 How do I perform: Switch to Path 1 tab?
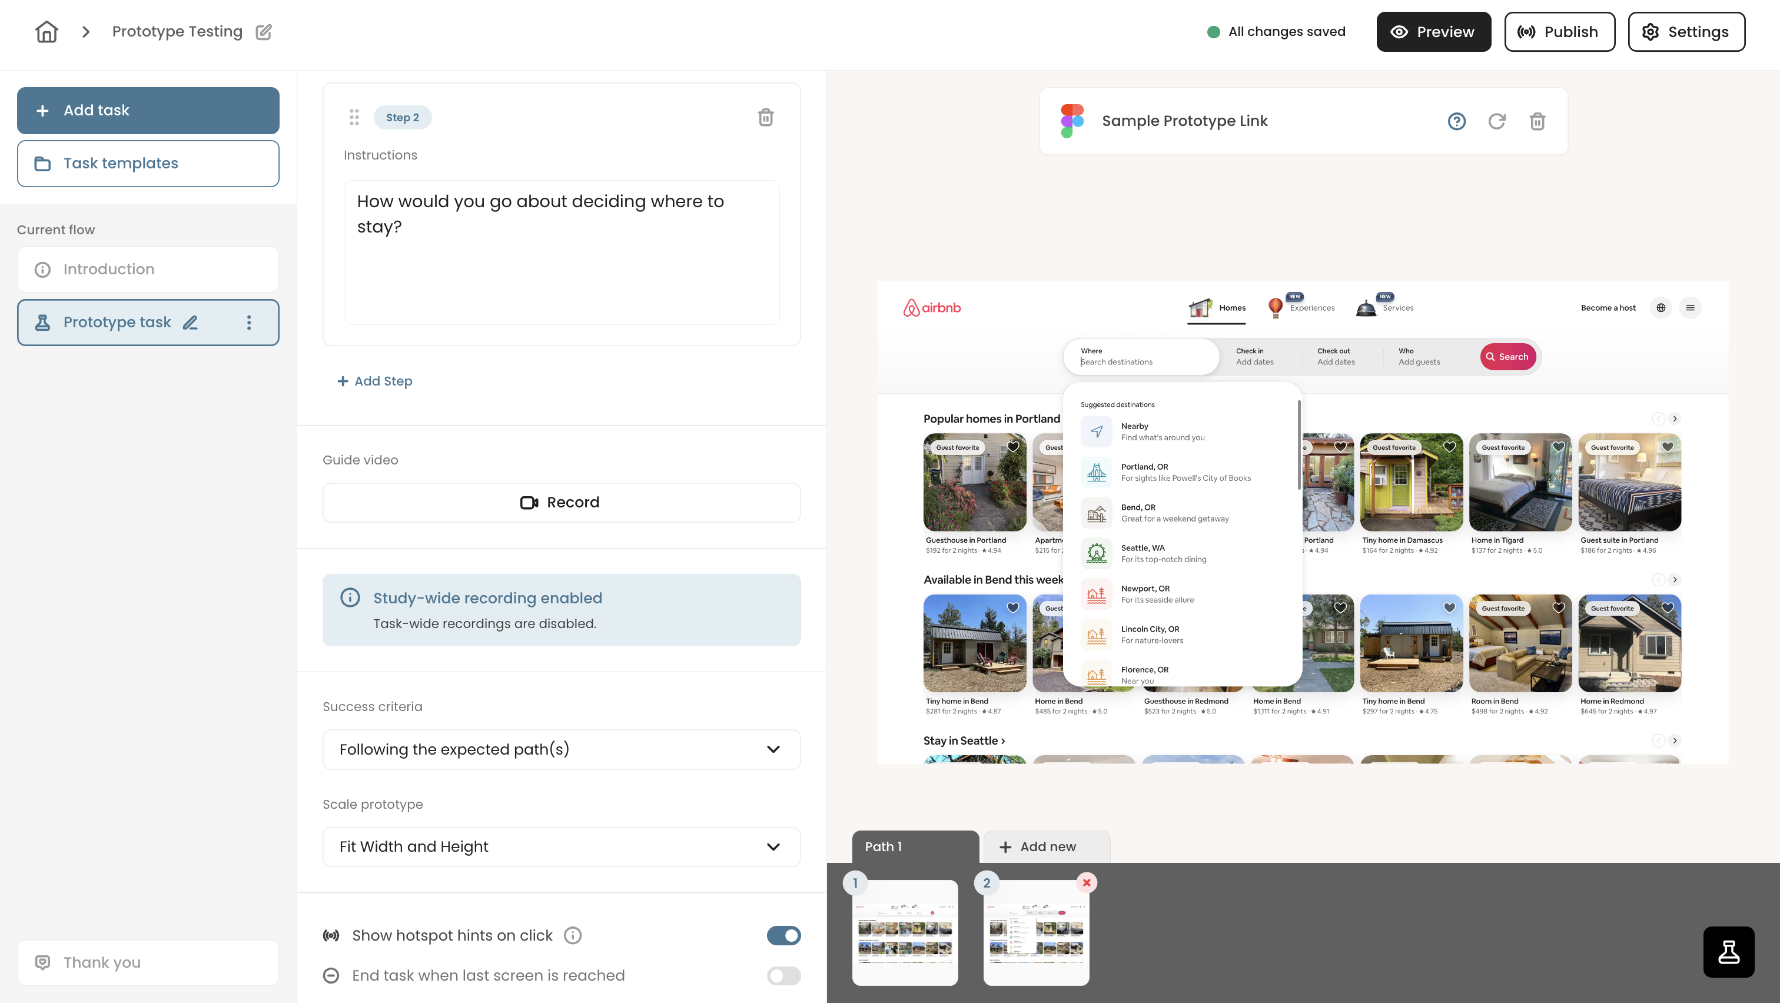[915, 847]
